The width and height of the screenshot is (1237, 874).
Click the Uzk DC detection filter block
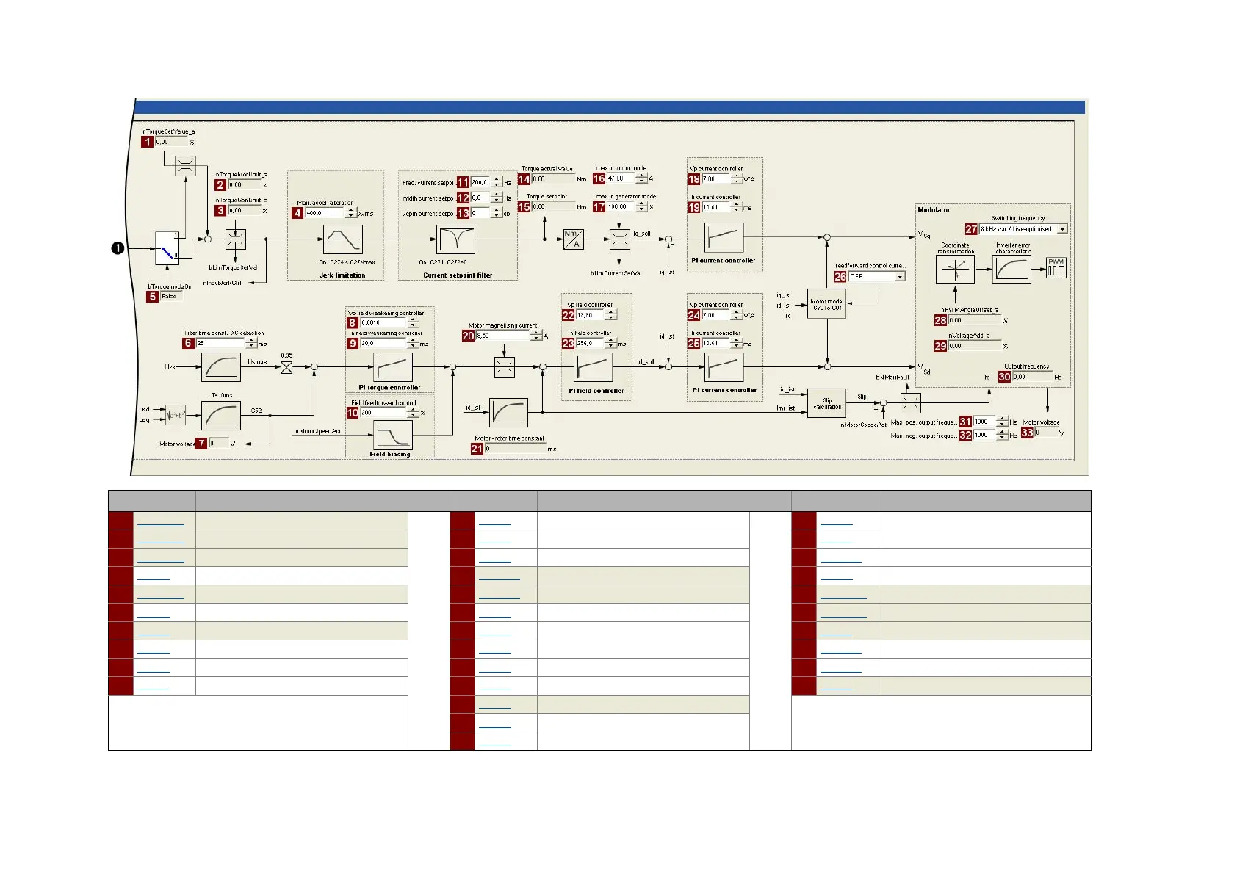(221, 366)
